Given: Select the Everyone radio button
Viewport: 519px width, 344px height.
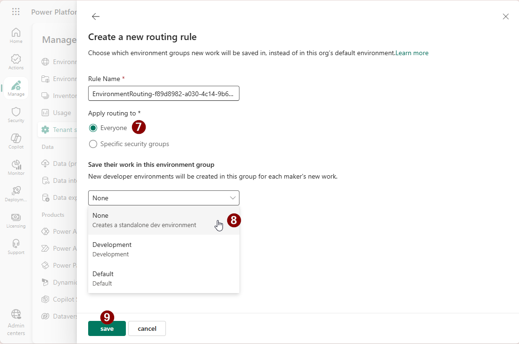Looking at the screenshot, I should click(93, 127).
